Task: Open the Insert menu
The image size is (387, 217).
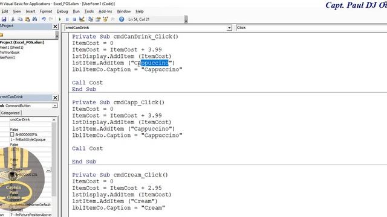Action: click(30, 11)
